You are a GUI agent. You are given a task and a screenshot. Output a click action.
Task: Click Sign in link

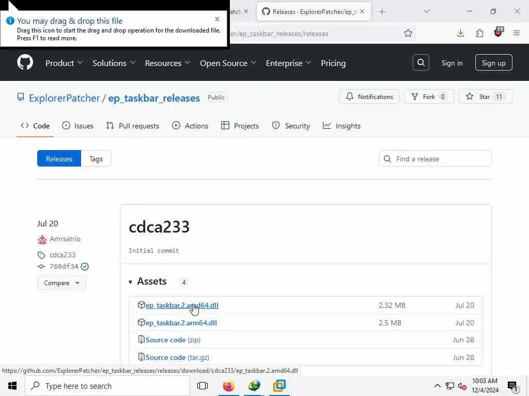point(452,63)
